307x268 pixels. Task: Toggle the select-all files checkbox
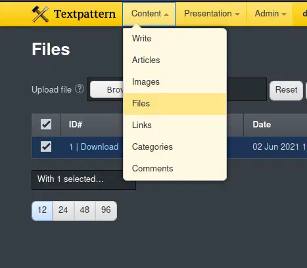click(x=46, y=124)
